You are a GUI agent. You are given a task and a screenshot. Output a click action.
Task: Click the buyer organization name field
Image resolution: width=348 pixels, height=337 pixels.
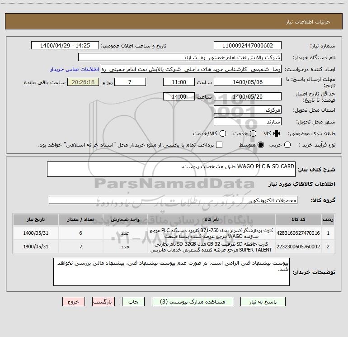180,57
